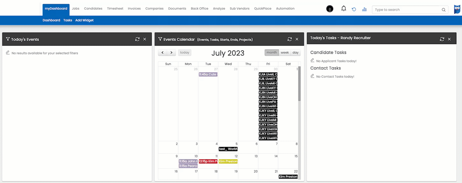
Task: Click the Dashboard submenu link
Action: pos(52,20)
